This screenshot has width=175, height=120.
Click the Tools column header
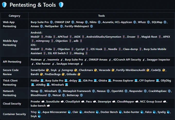click(101, 16)
